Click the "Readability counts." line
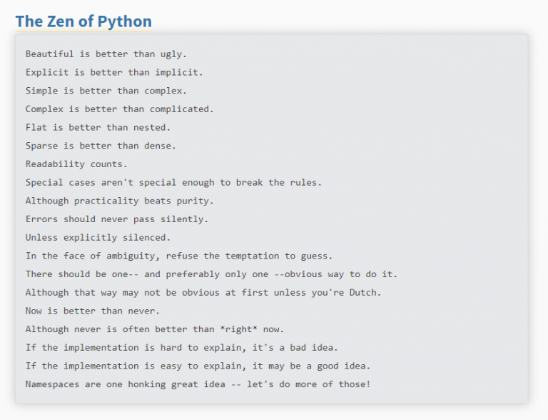Image resolution: width=548 pixels, height=420 pixels. [76, 164]
